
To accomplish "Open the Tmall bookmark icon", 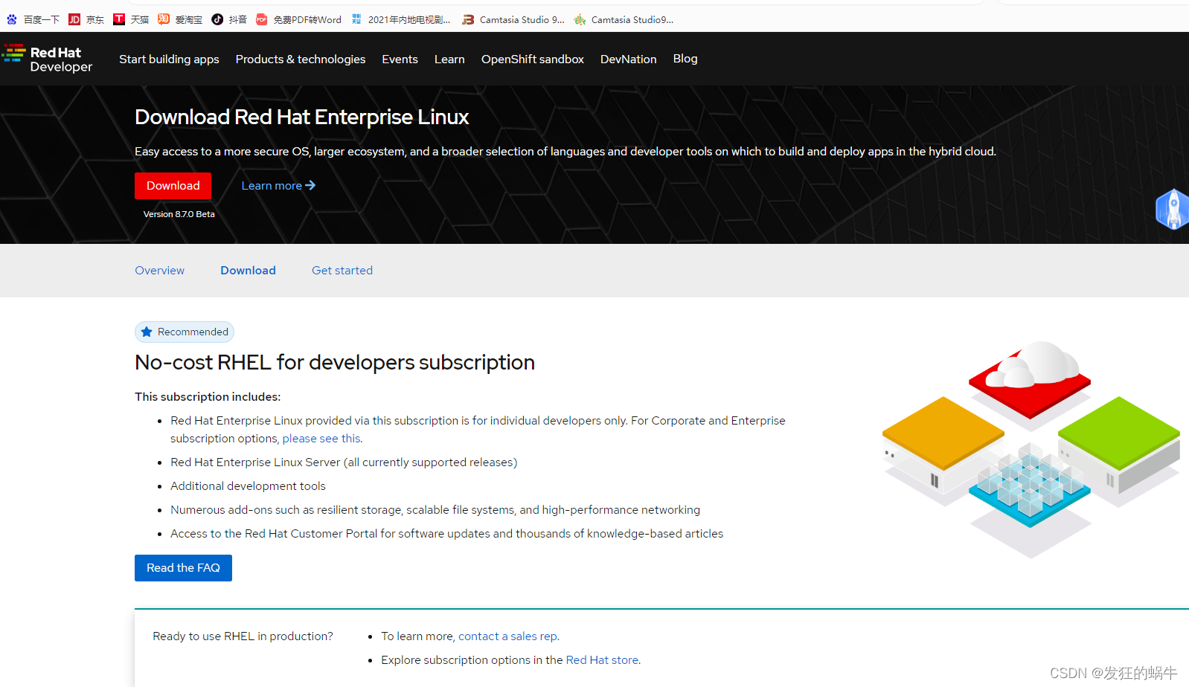I will point(119,19).
